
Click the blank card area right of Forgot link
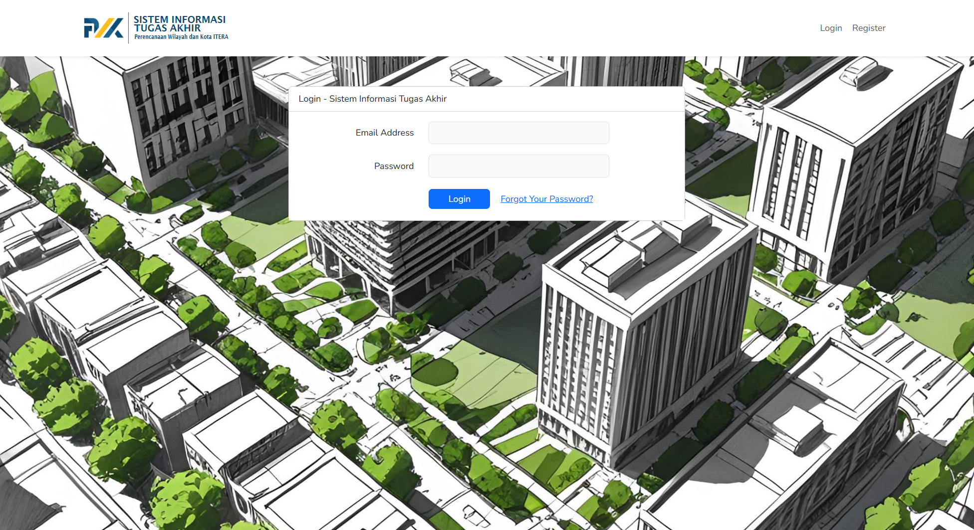639,199
